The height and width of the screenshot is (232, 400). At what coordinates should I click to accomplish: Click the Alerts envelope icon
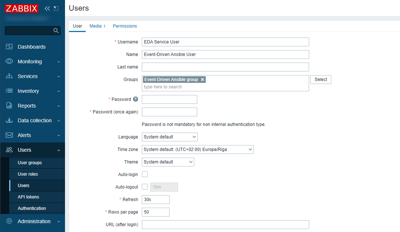pos(9,135)
